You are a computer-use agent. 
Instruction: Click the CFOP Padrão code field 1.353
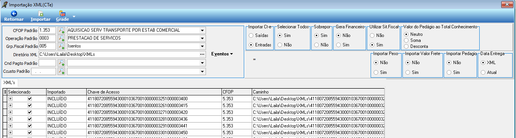[47, 30]
